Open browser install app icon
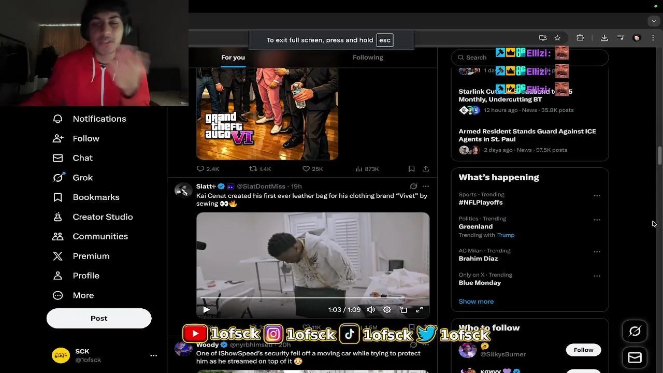Image resolution: width=663 pixels, height=373 pixels. tap(543, 38)
